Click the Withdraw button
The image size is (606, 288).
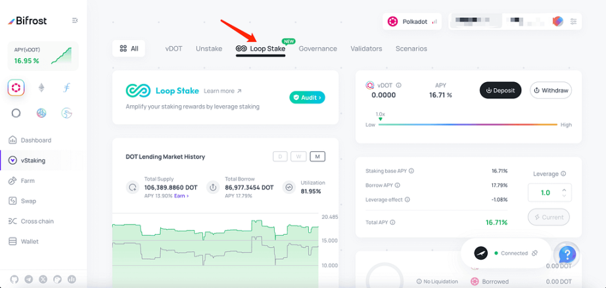(551, 91)
